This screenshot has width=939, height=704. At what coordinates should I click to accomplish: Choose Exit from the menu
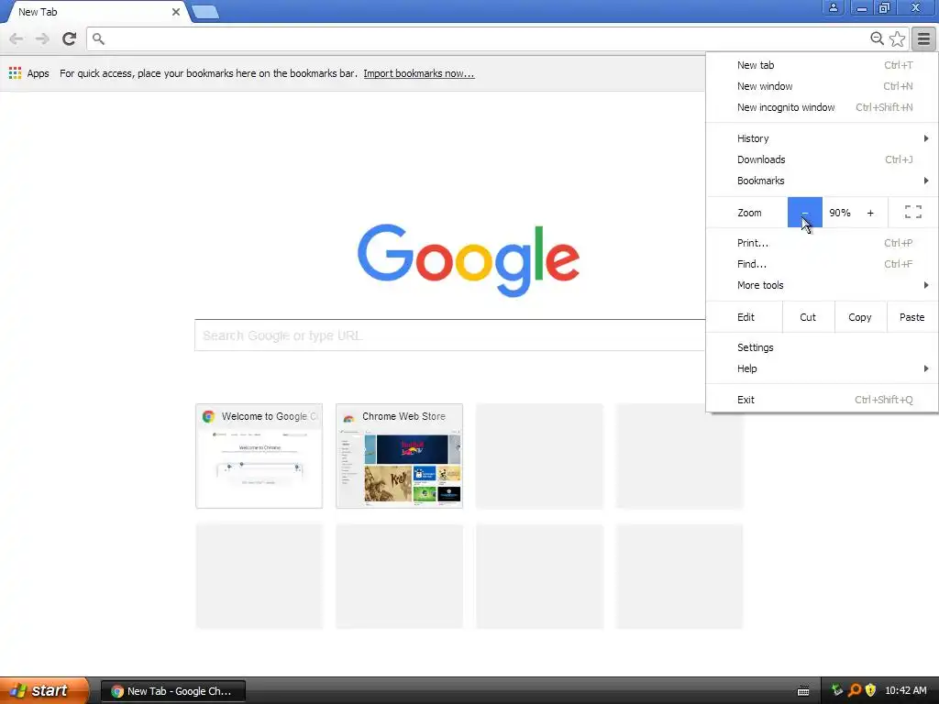pyautogui.click(x=822, y=400)
